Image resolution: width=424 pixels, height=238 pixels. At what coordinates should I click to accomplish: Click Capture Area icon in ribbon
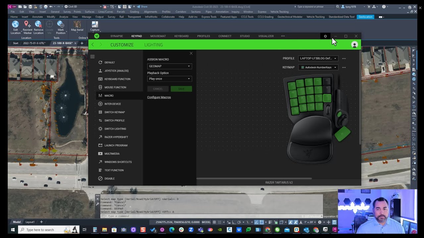[x=95, y=24]
